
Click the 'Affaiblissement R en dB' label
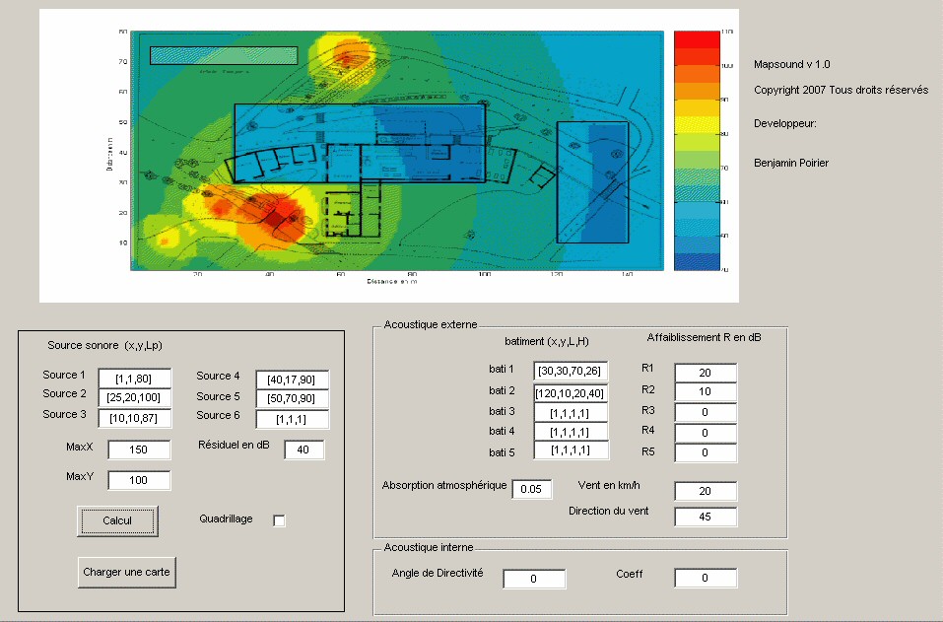(704, 337)
